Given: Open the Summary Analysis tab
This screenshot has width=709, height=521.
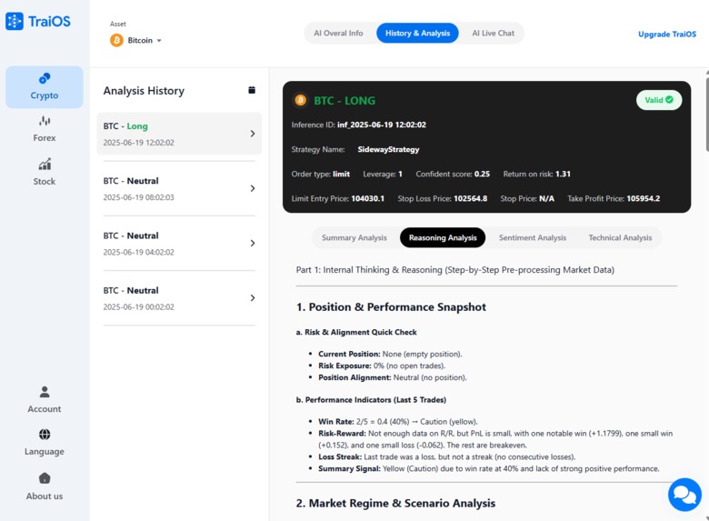Looking at the screenshot, I should (354, 237).
